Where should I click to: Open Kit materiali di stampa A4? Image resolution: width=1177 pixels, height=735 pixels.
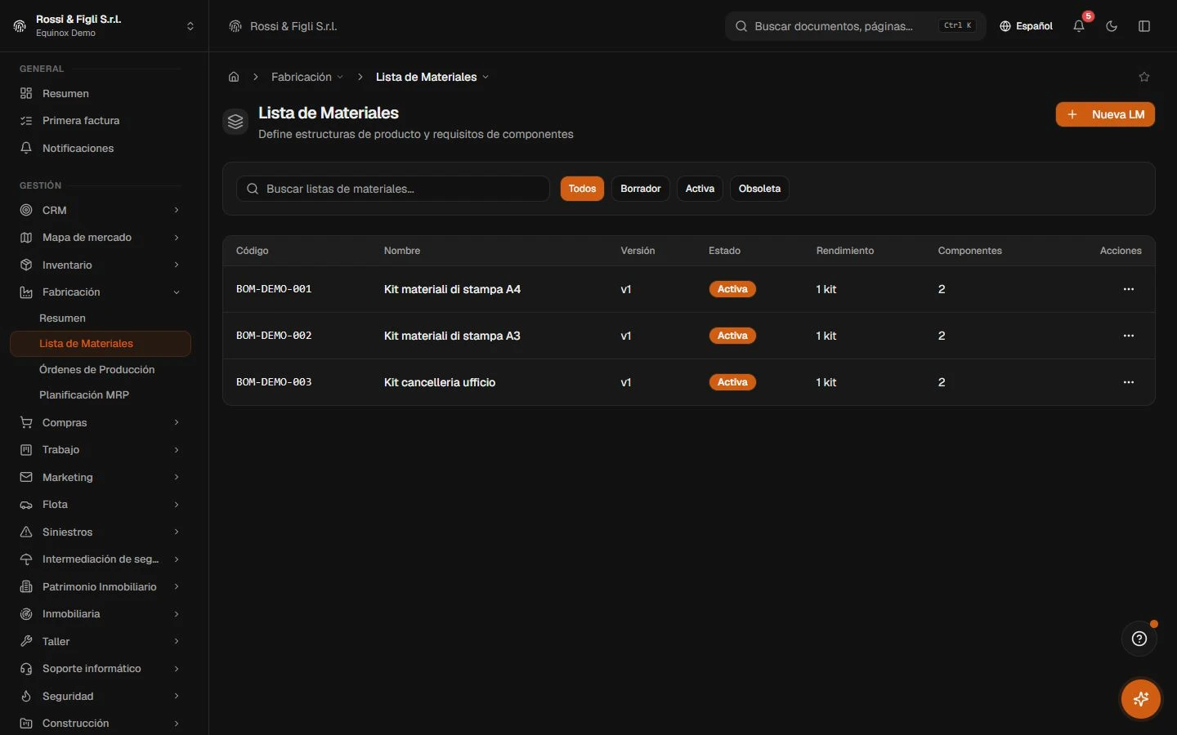pyautogui.click(x=452, y=289)
